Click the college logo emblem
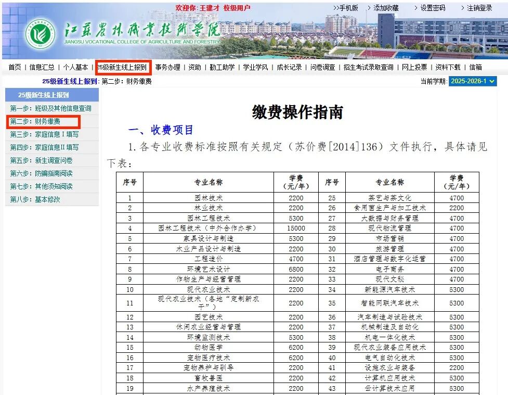Screen dimensions: 508x395 coord(40,34)
